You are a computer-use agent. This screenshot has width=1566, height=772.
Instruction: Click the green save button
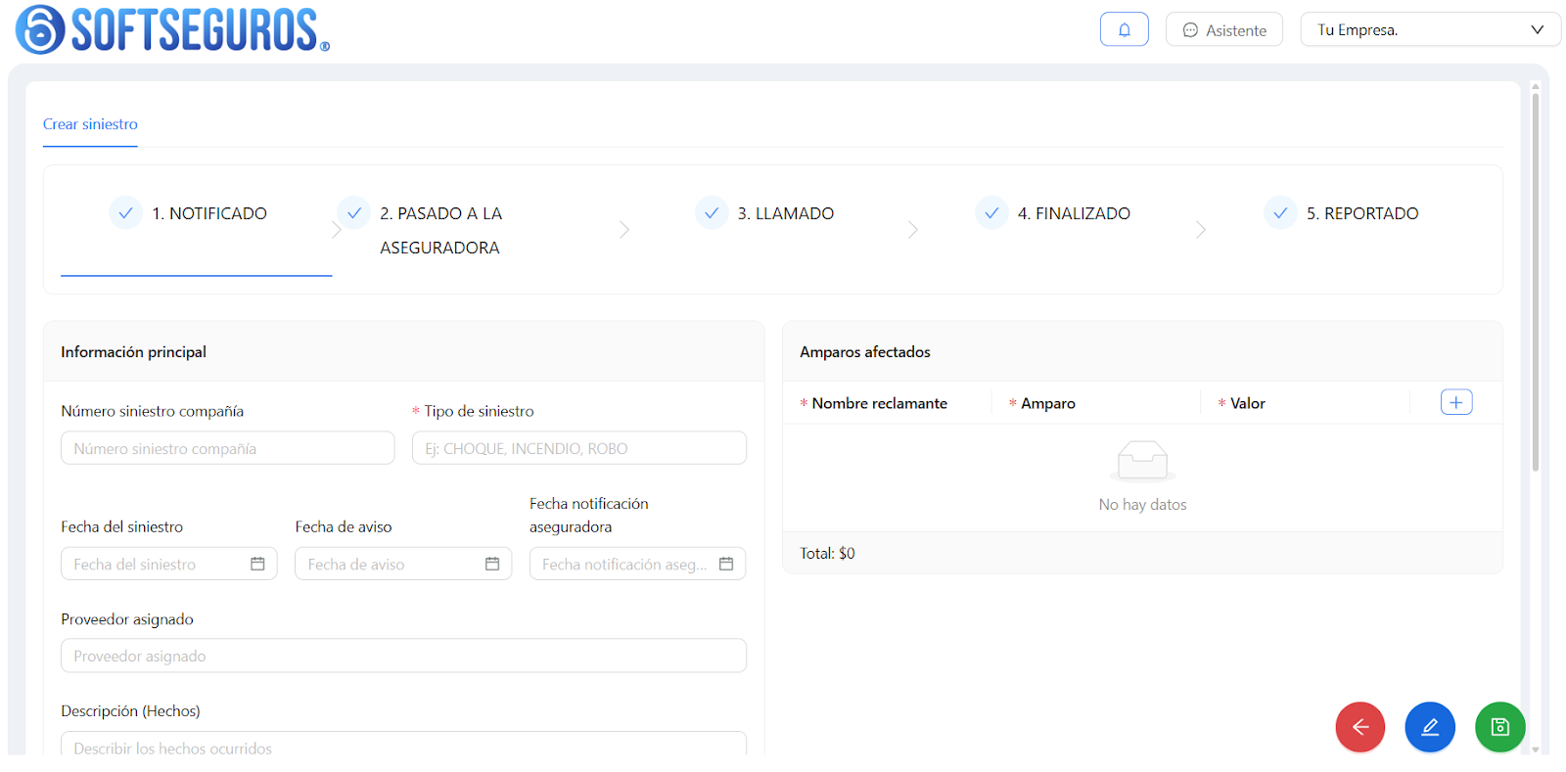click(1500, 727)
